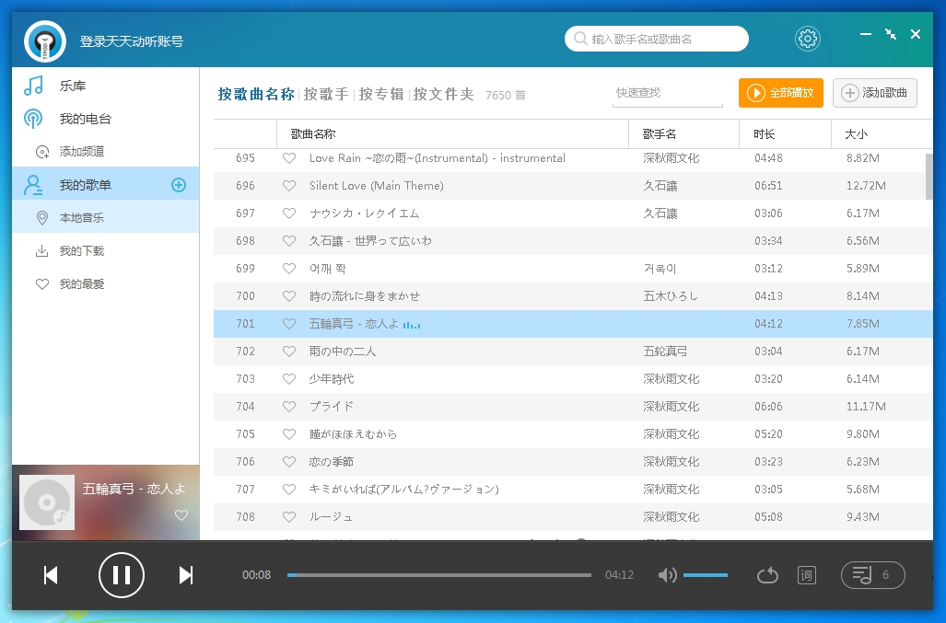Open the settings gear icon
This screenshot has height=623, width=946.
coord(807,40)
